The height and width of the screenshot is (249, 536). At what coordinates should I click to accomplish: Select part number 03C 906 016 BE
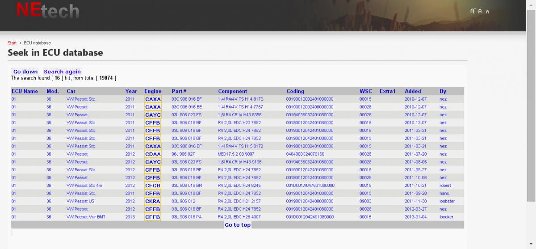point(187,107)
